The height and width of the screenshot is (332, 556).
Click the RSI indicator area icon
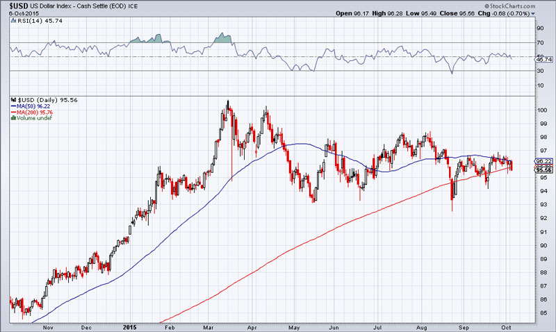click(x=13, y=21)
